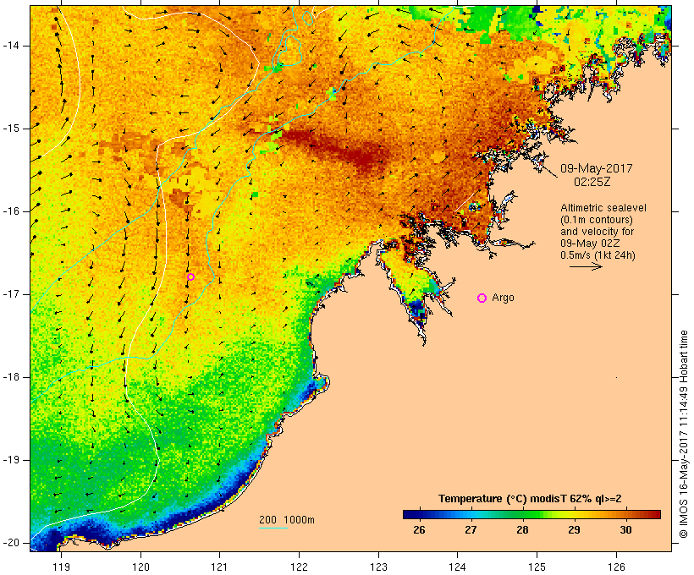This screenshot has height=575, width=694.
Task: Click the longitude axis label '122'
Action: click(x=300, y=567)
